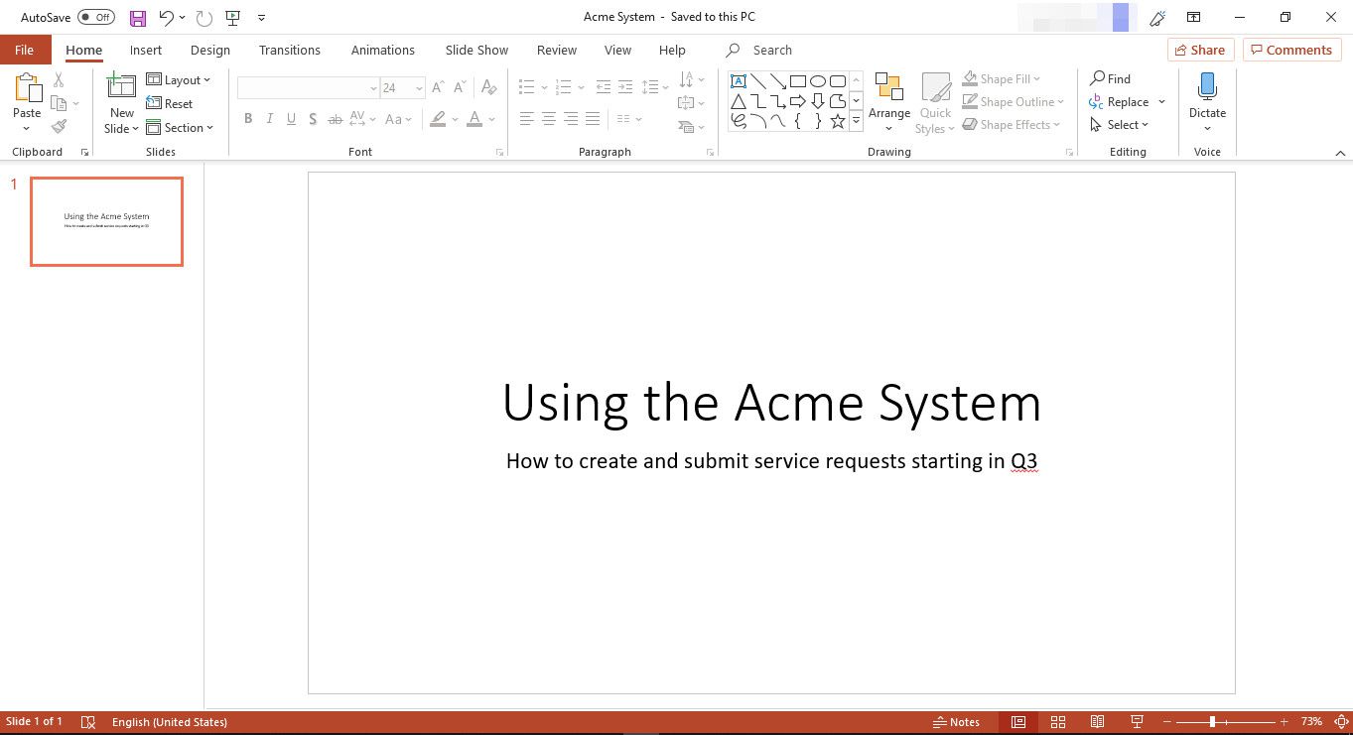The width and height of the screenshot is (1353, 735).
Task: Toggle Italic formatting
Action: coord(269,119)
